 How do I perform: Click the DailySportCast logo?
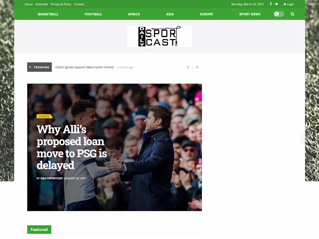click(x=159, y=36)
